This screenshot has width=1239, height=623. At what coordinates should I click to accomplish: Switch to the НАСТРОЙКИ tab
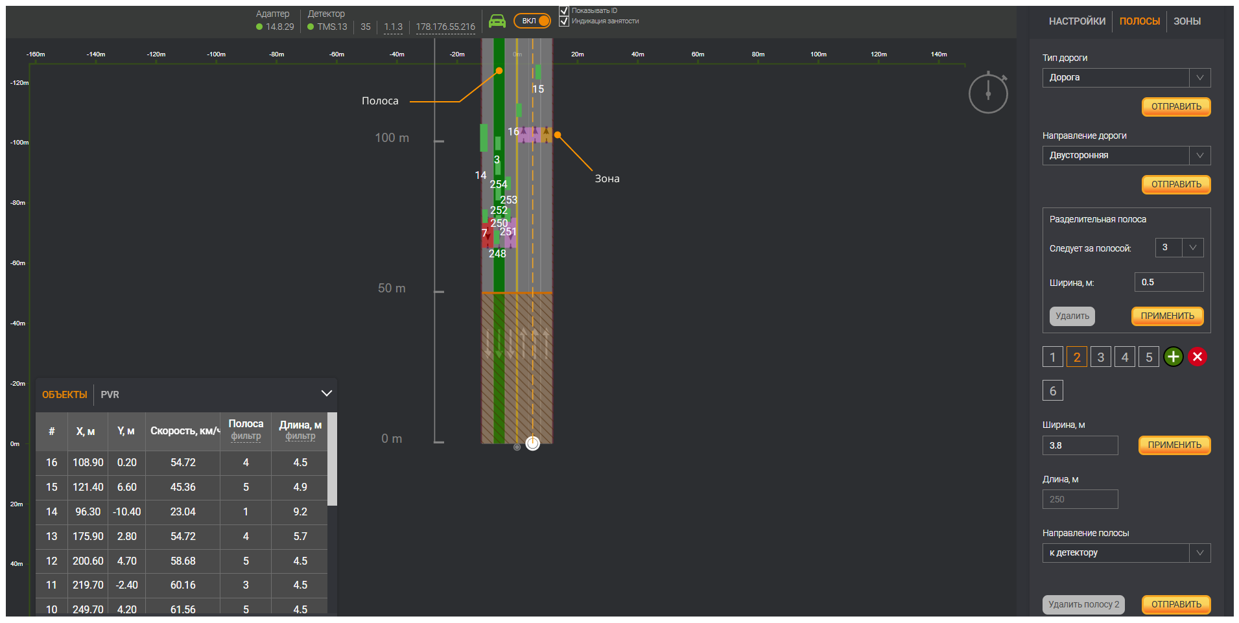point(1077,21)
